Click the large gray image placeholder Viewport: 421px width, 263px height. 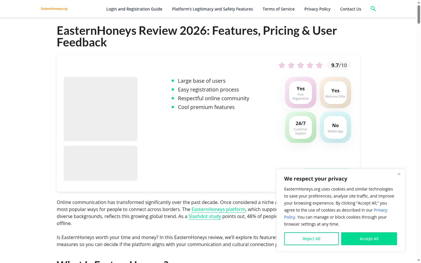click(x=101, y=109)
